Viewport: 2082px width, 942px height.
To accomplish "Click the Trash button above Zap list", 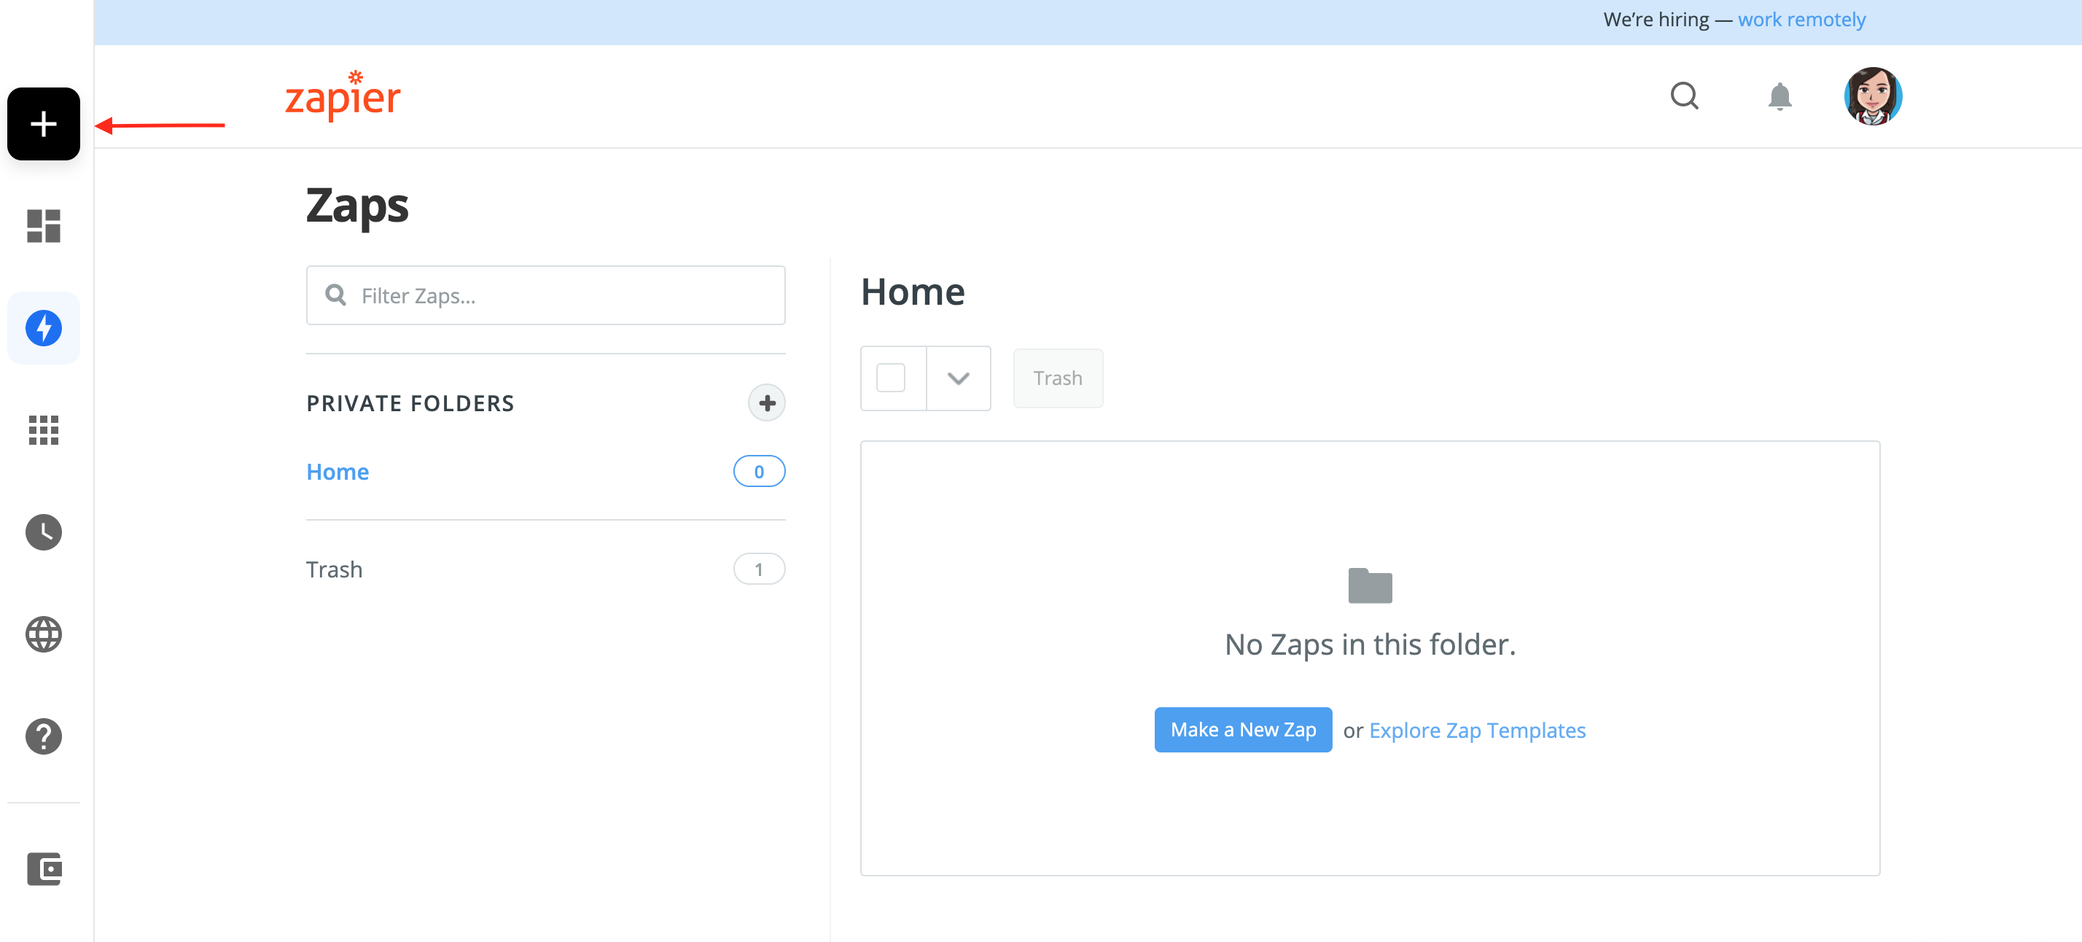I will 1057,378.
